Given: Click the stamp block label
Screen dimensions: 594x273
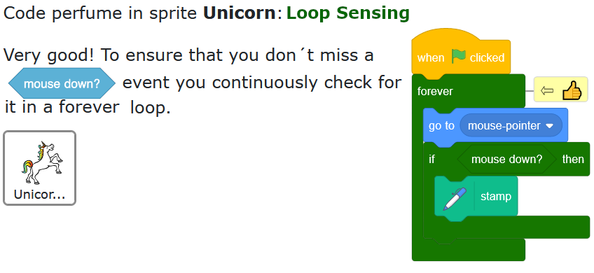Looking at the screenshot, I should pyautogui.click(x=495, y=197).
